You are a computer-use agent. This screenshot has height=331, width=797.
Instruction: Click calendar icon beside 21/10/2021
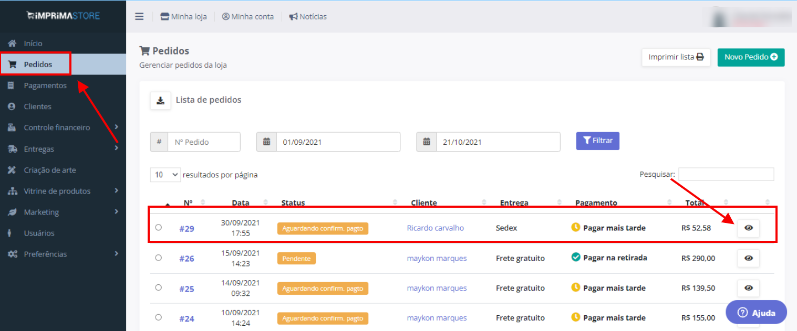coord(427,142)
